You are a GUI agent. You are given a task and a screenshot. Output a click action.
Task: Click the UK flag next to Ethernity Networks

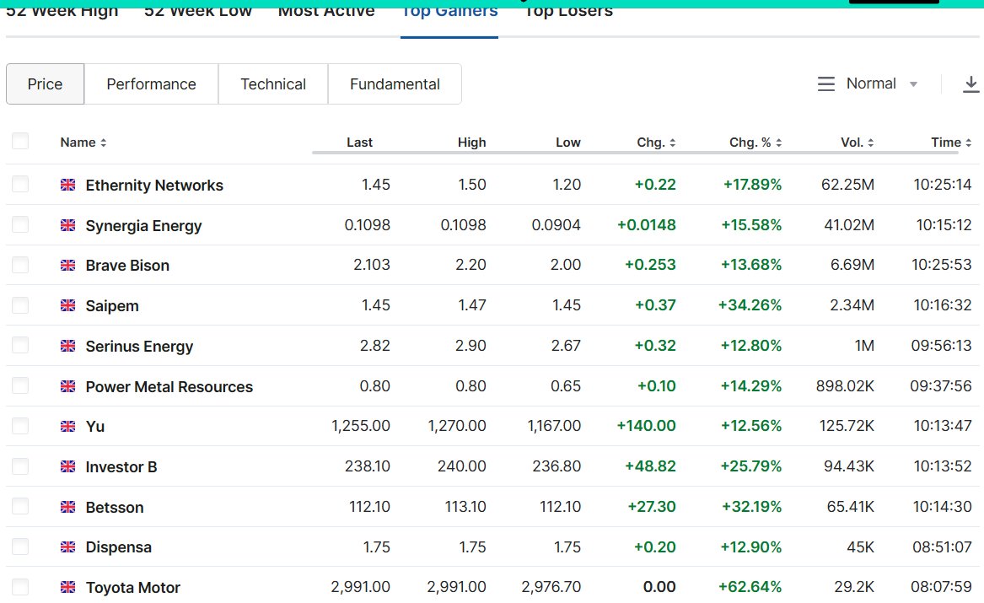coord(67,185)
